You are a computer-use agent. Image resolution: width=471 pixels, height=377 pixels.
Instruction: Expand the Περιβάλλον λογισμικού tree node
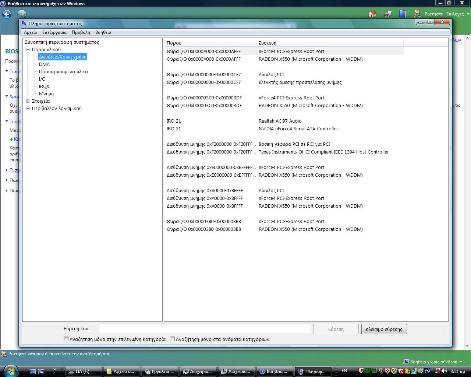(28, 108)
